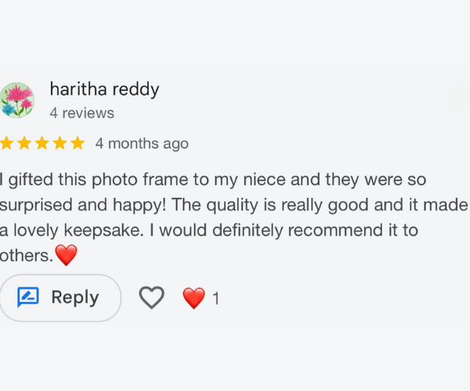Click the red heart emoji after 'others.'

pyautogui.click(x=67, y=255)
